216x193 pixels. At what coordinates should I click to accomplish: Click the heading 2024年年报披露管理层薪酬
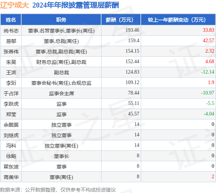click(76, 5)
